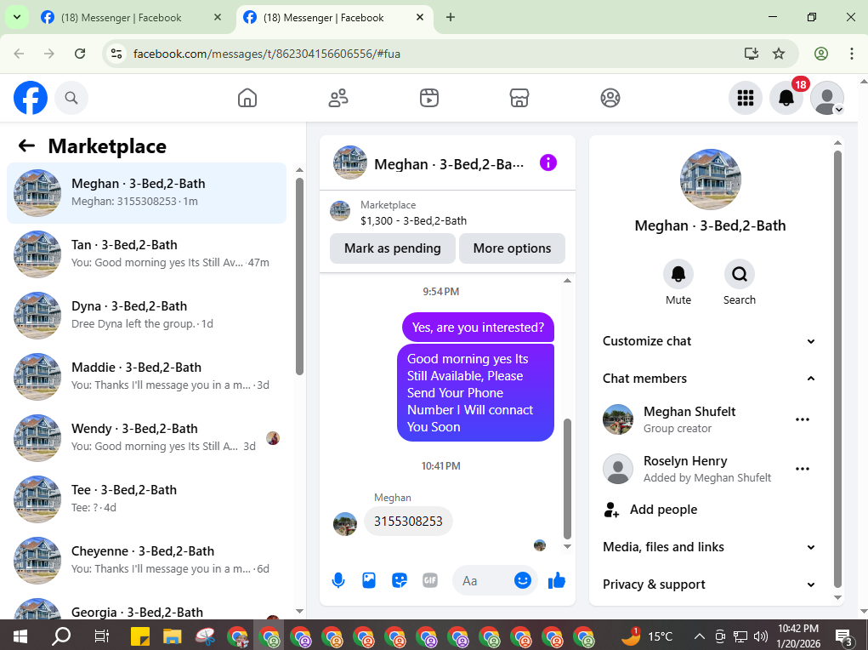Image resolution: width=868 pixels, height=650 pixels.
Task: Open options dots for Meghan Shufelt
Action: tap(803, 419)
